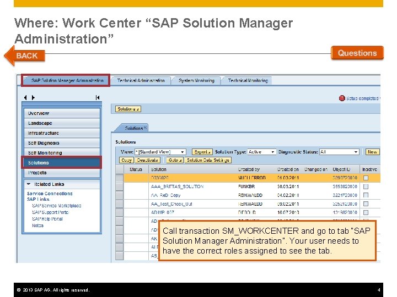Collapse the Related Links section
Screen dimensions: 397x297
click(29, 184)
